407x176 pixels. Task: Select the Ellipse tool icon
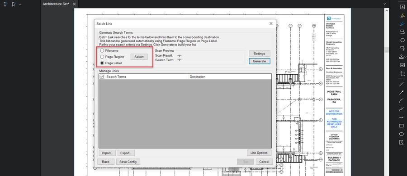402,134
